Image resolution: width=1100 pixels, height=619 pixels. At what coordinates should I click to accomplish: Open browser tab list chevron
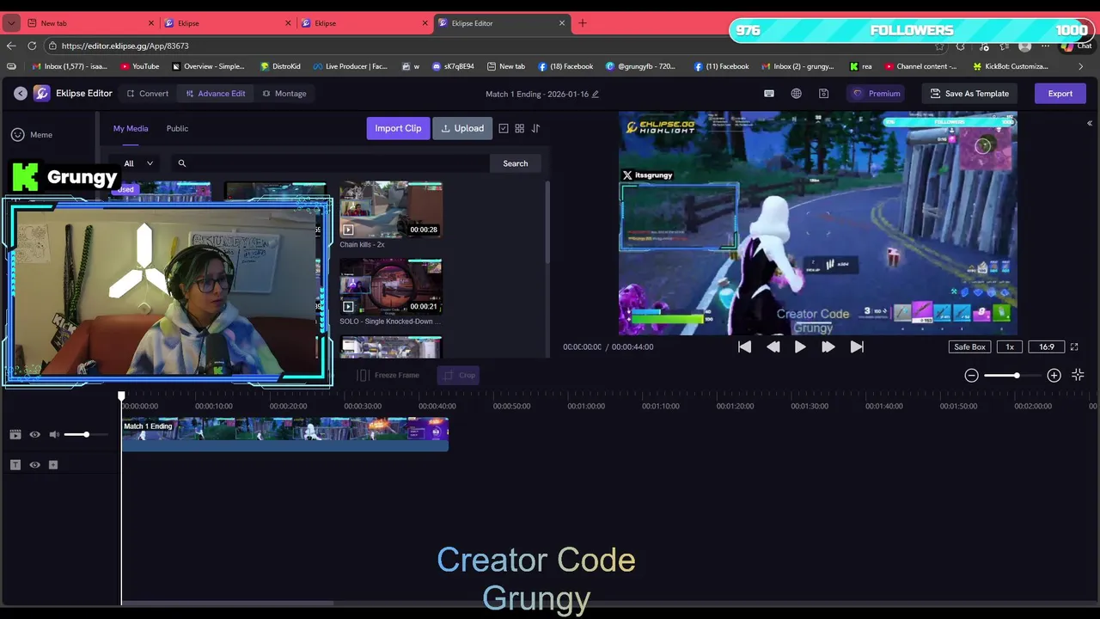[x=11, y=23]
